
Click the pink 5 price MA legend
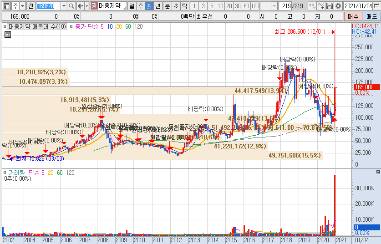[102, 26]
